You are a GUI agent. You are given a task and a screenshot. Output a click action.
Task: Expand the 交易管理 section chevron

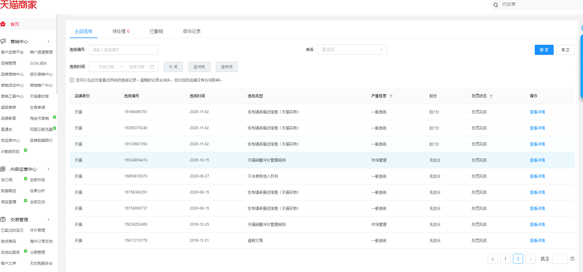(49, 219)
